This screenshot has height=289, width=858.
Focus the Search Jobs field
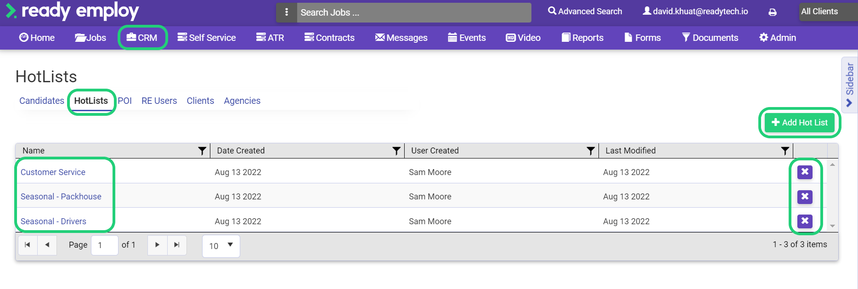point(414,12)
